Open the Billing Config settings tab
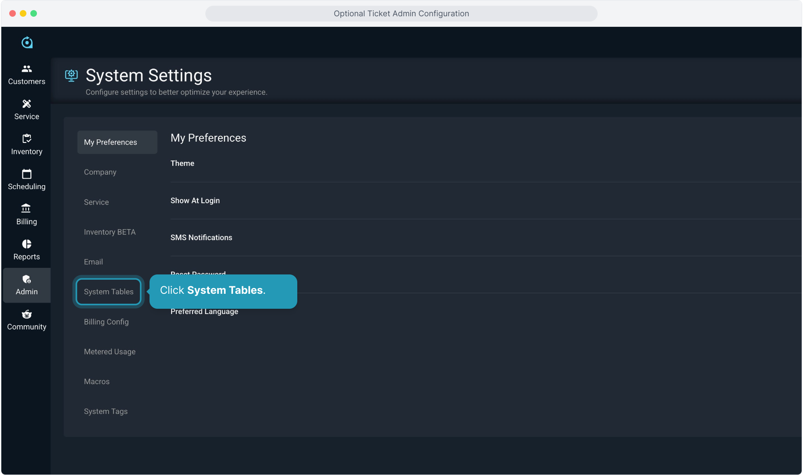The height and width of the screenshot is (475, 803). pos(106,322)
